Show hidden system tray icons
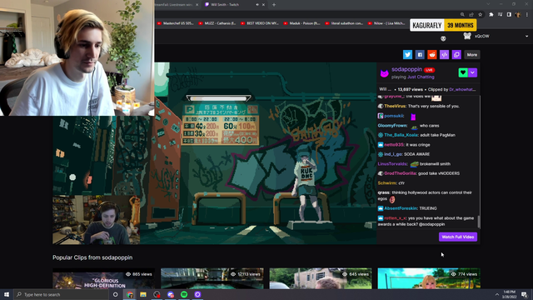533x300 pixels. tap(497, 294)
